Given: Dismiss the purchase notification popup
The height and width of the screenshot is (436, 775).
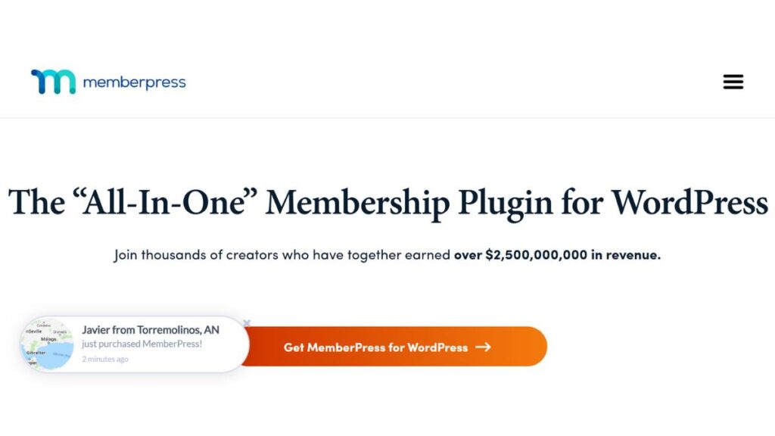Looking at the screenshot, I should (x=247, y=322).
